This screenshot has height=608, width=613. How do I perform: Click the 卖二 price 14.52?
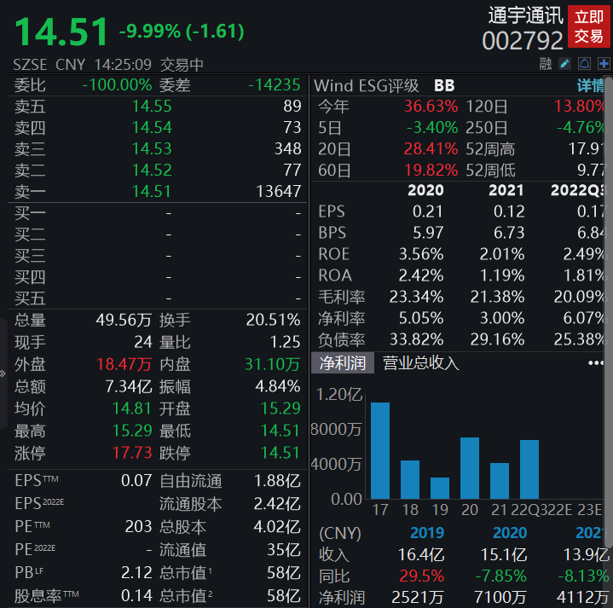pyautogui.click(x=152, y=170)
